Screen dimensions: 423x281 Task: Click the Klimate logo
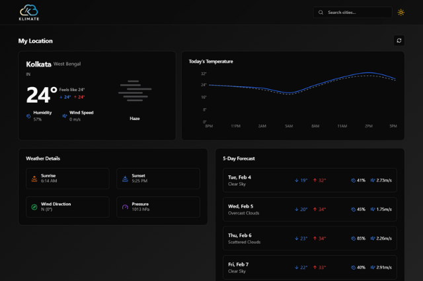coord(28,12)
